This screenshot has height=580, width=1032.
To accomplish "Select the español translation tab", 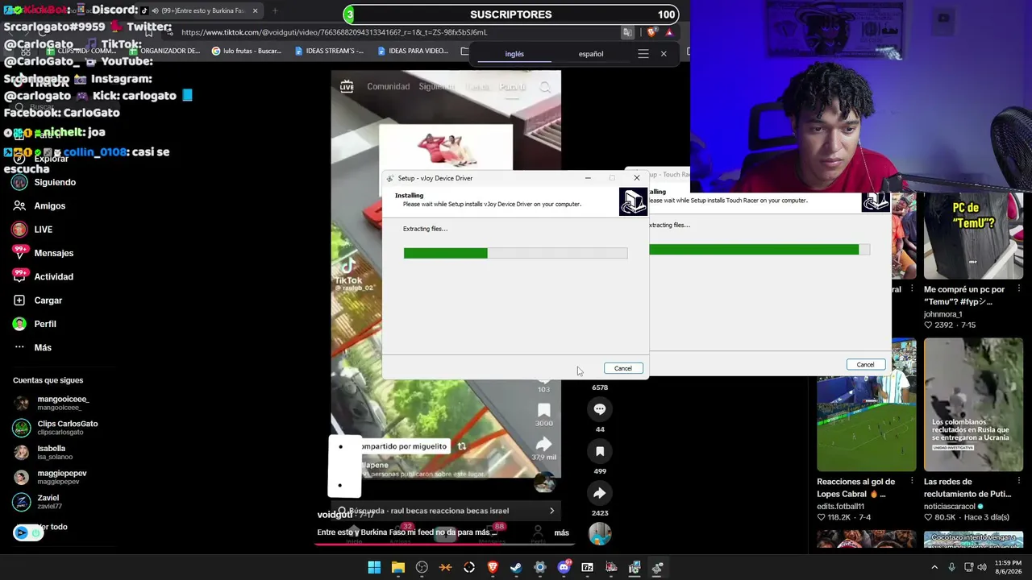I will coord(591,54).
